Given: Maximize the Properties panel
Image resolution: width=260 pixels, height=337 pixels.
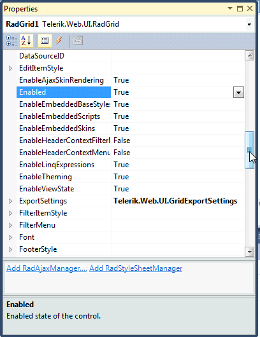Looking at the screenshot, I should point(240,9).
